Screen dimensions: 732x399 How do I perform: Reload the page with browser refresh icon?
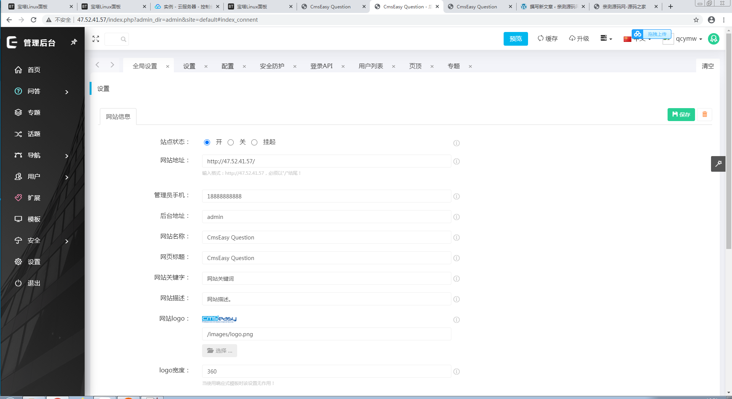coord(34,20)
